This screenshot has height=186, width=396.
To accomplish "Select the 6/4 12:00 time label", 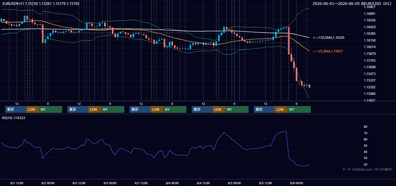I will 203,183.
